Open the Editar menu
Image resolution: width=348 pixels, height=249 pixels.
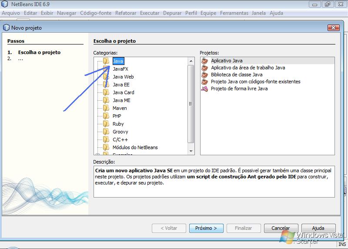click(x=30, y=13)
